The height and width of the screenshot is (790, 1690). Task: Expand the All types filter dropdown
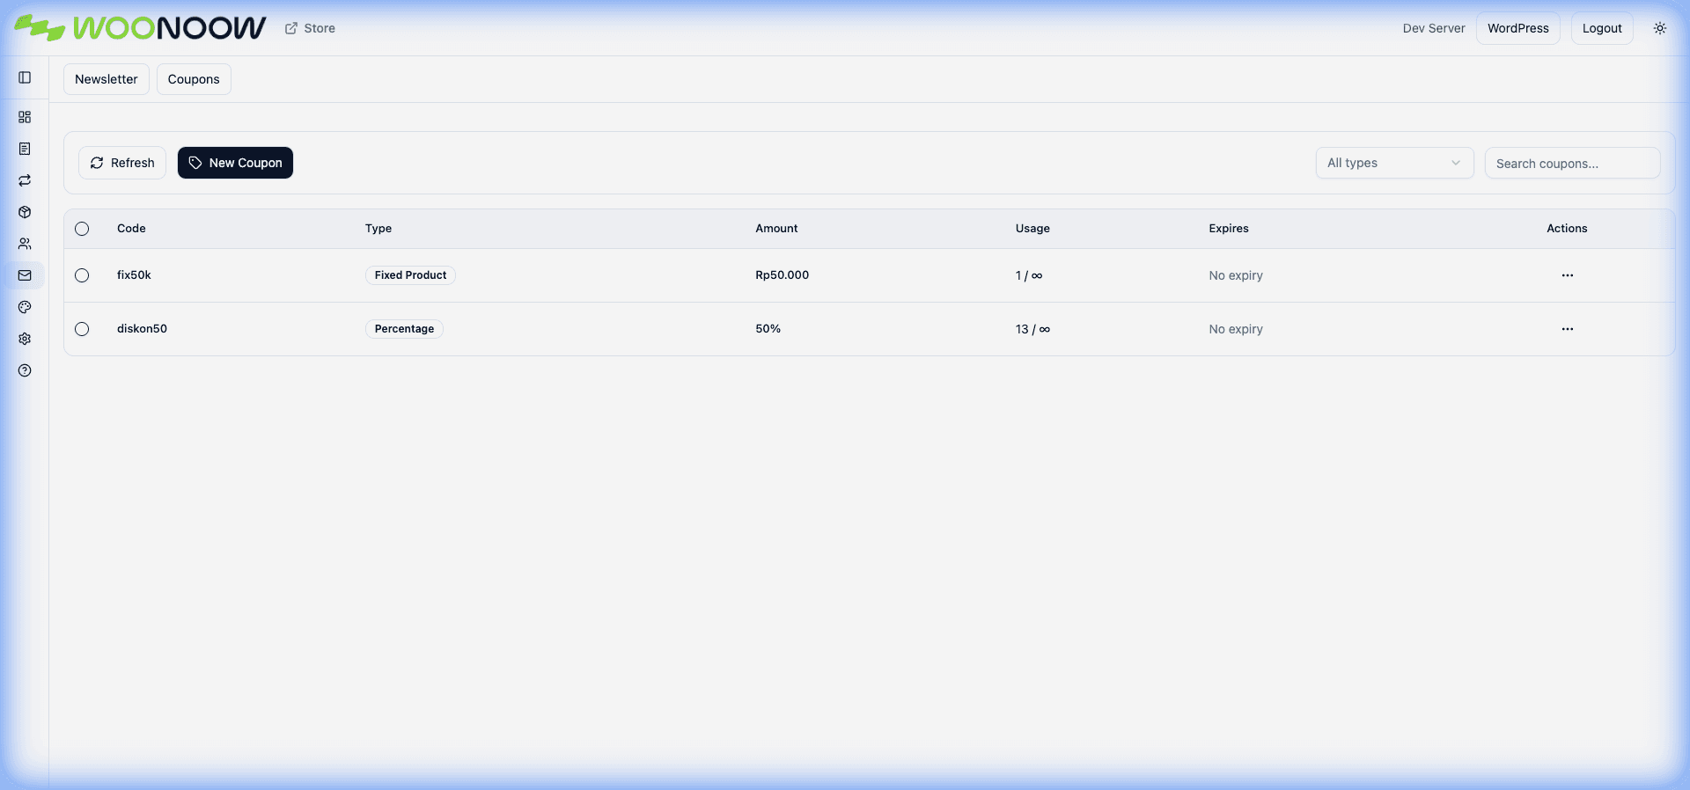(x=1394, y=163)
